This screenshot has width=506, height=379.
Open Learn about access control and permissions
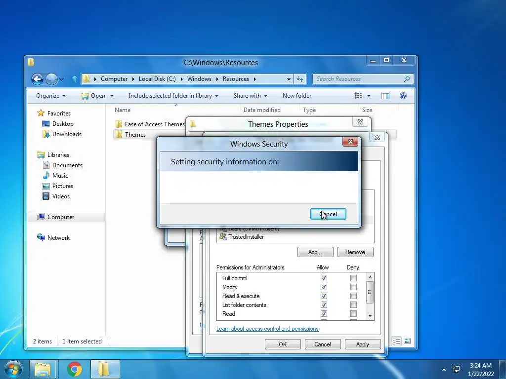pos(267,329)
